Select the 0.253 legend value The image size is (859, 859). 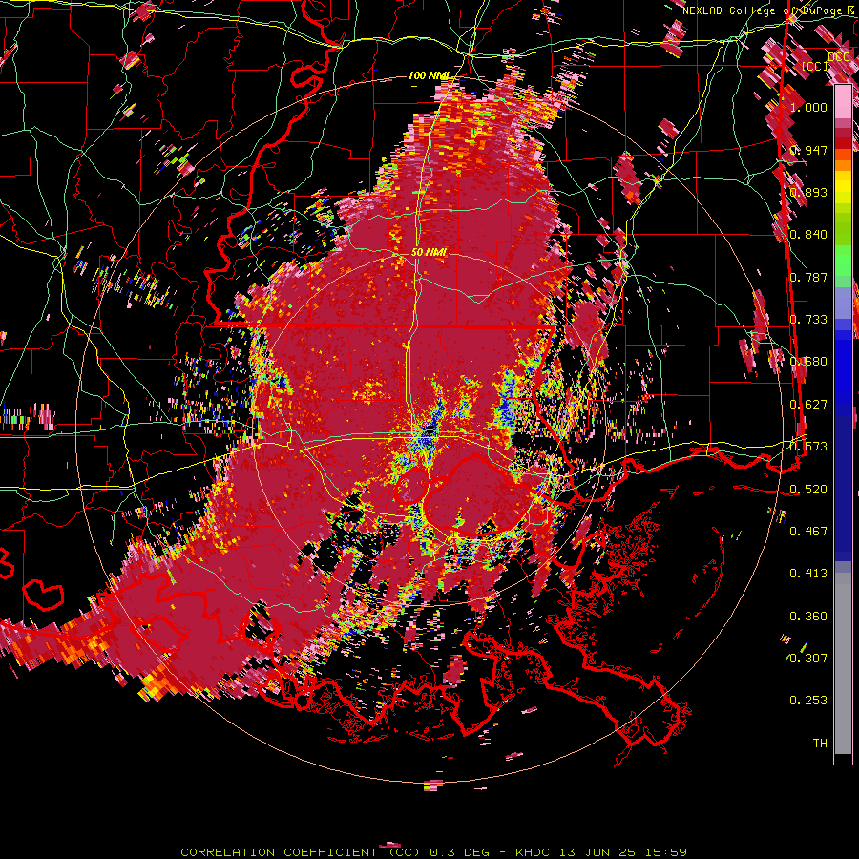[808, 701]
